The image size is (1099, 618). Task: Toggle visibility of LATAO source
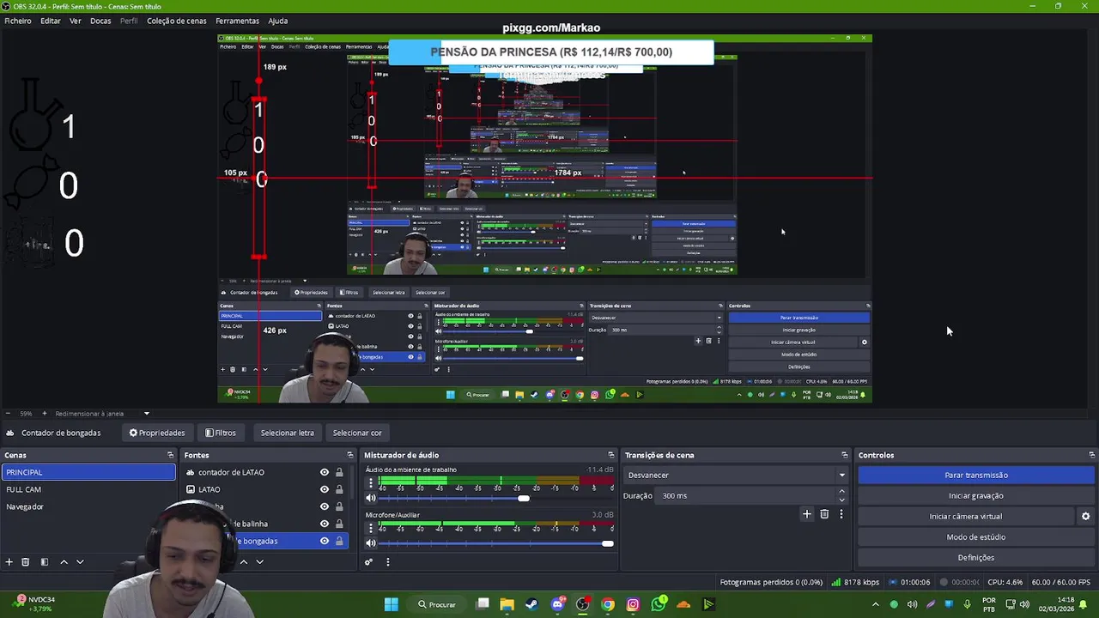pos(325,489)
